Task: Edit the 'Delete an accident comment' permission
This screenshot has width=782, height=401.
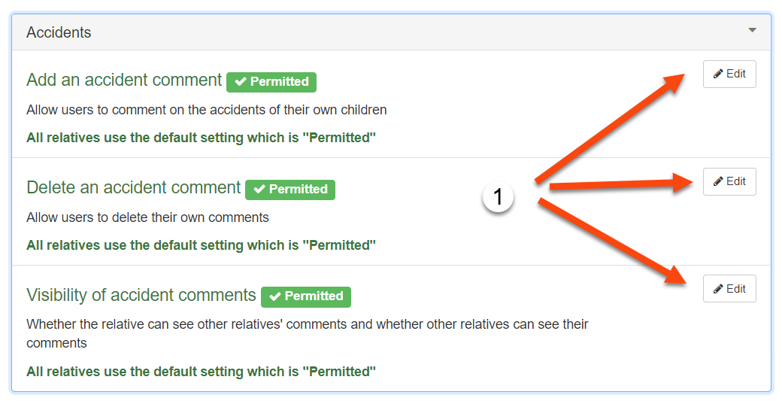Action: [x=729, y=181]
